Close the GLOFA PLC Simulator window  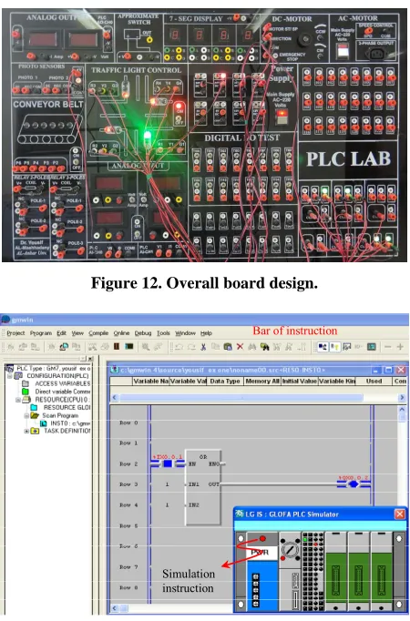[x=400, y=514]
